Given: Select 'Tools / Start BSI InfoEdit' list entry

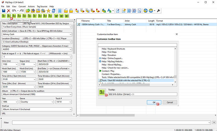Looking at the screenshot, I should pos(126,81).
